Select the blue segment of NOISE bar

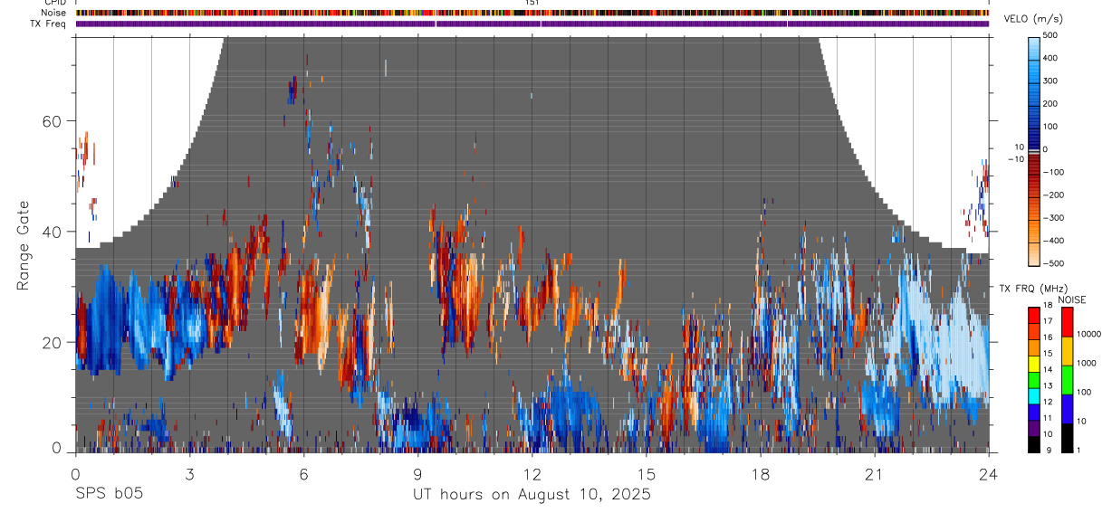1067,409
